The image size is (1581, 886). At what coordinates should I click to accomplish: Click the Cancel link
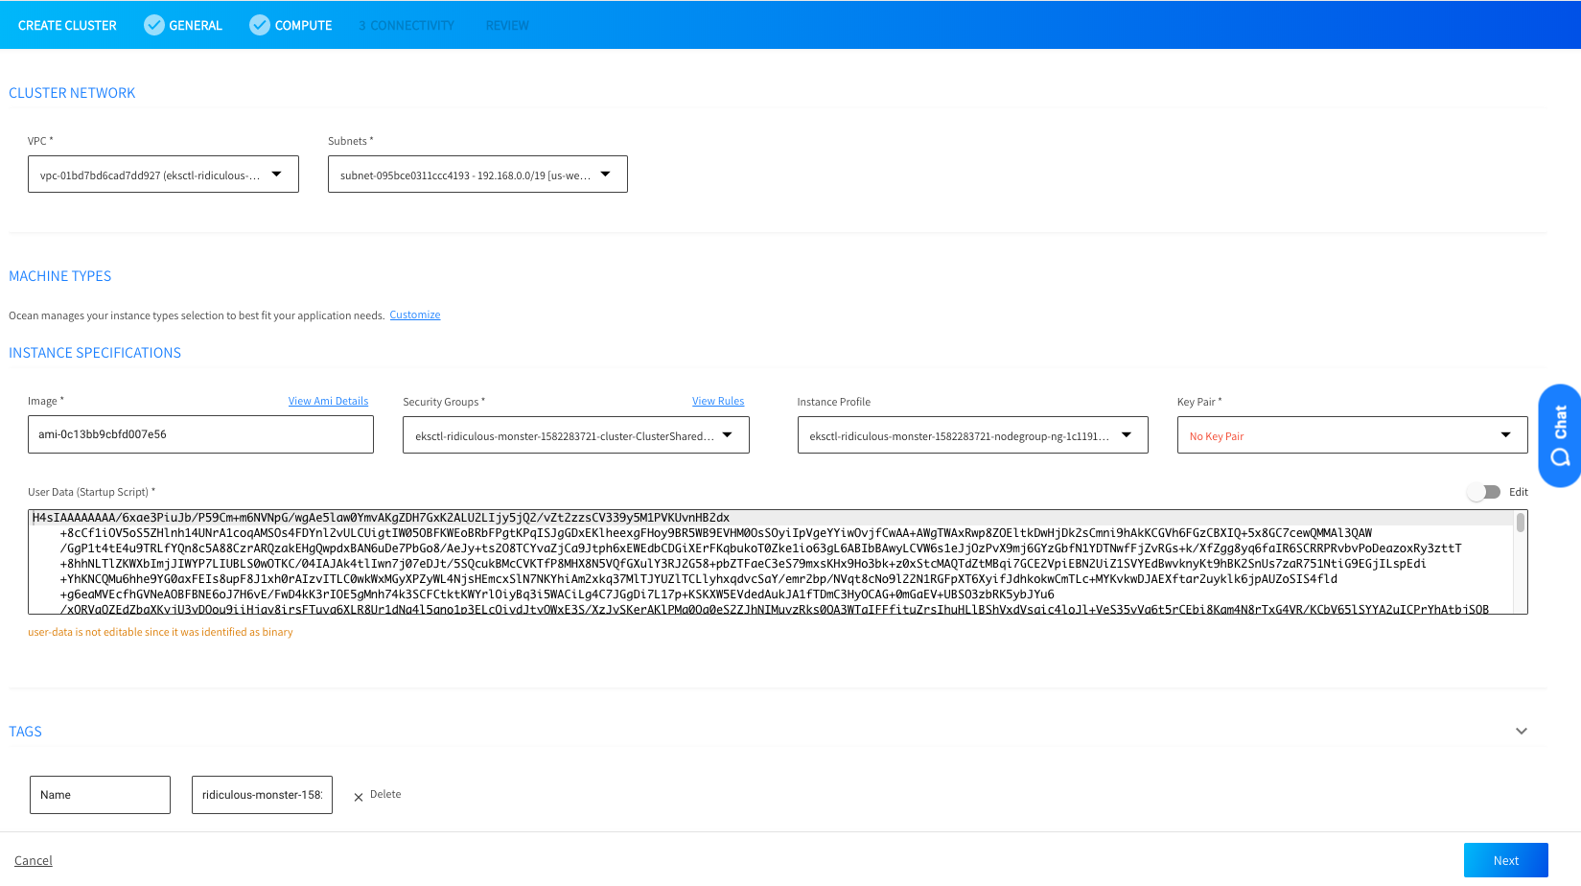(x=34, y=861)
